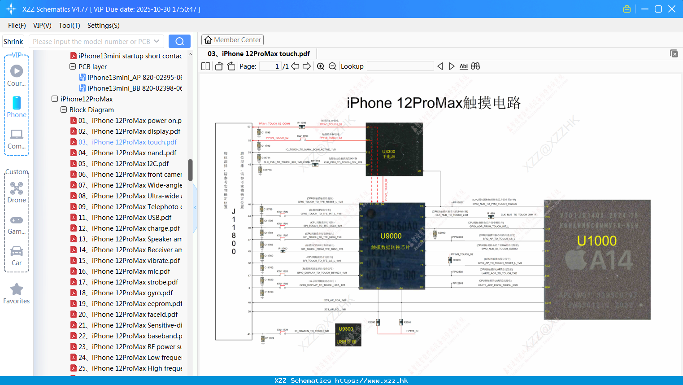The image size is (683, 385).
Task: Open the toolbox icon in title bar
Action: (x=627, y=9)
